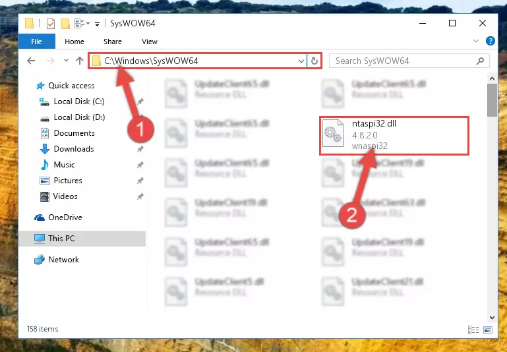
Task: Go up one folder level
Action: [x=80, y=61]
